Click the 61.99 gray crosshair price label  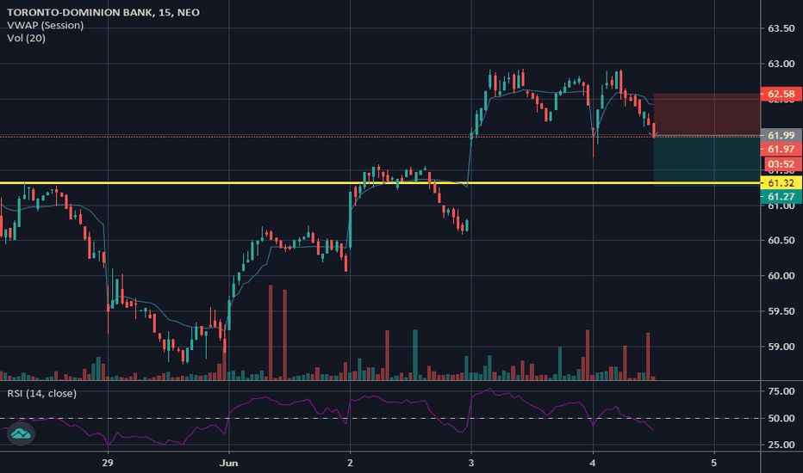[x=781, y=135]
